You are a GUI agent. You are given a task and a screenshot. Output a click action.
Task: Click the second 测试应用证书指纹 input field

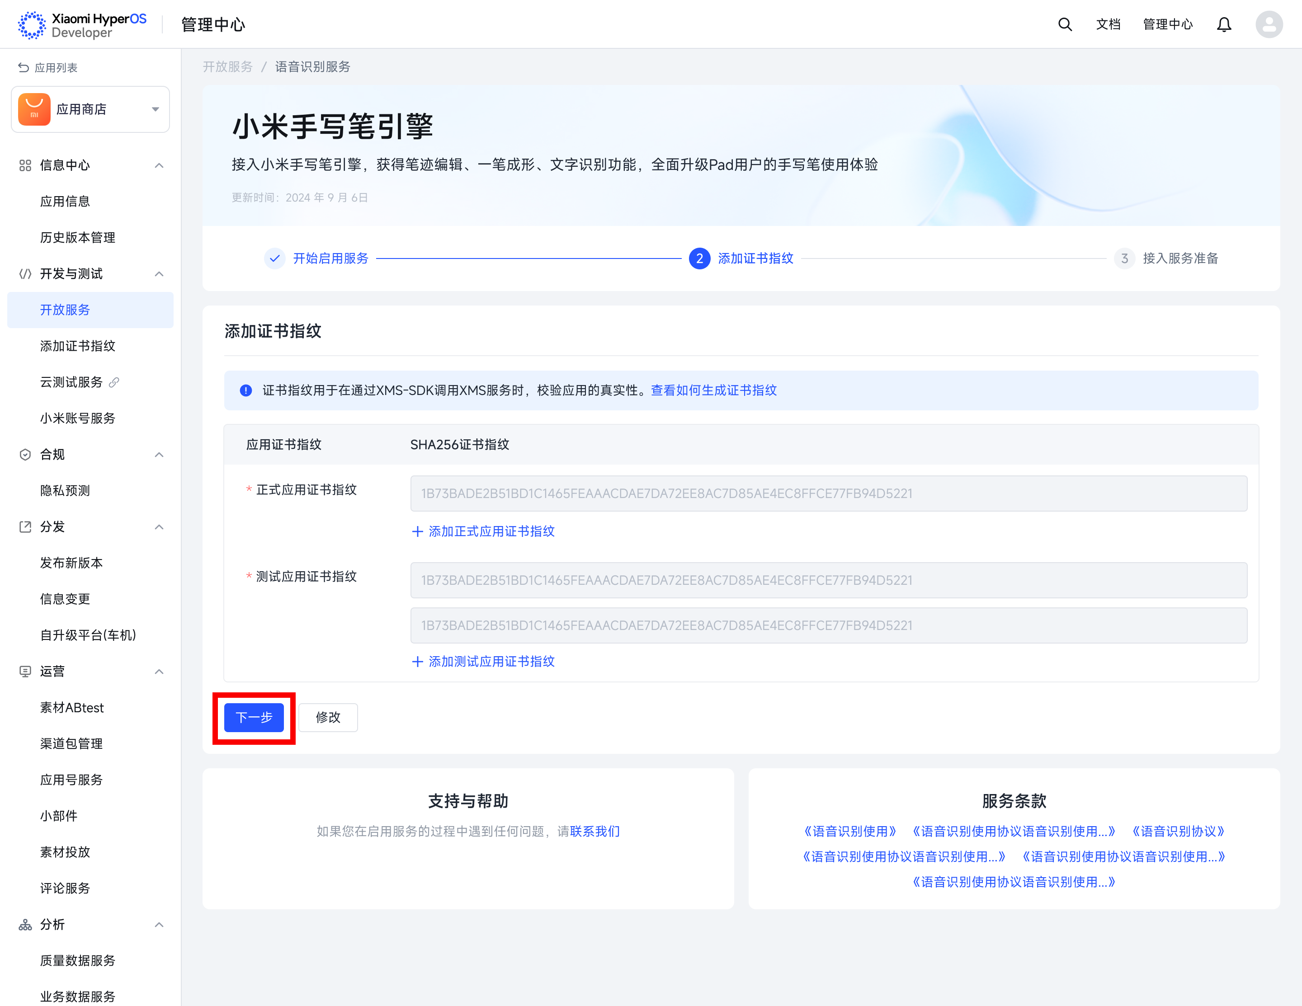829,626
